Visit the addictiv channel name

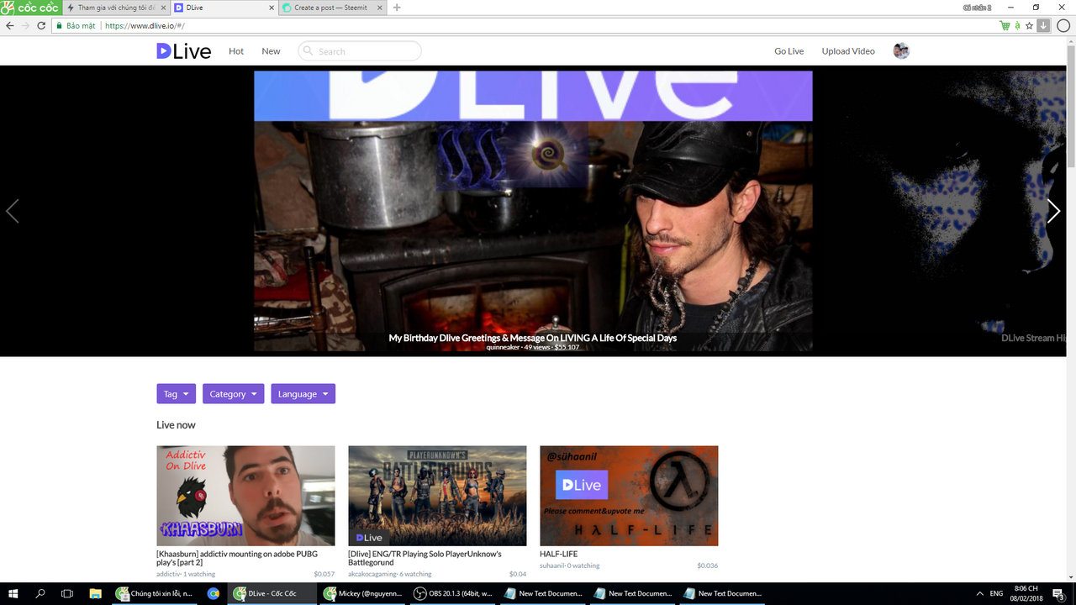coord(168,575)
